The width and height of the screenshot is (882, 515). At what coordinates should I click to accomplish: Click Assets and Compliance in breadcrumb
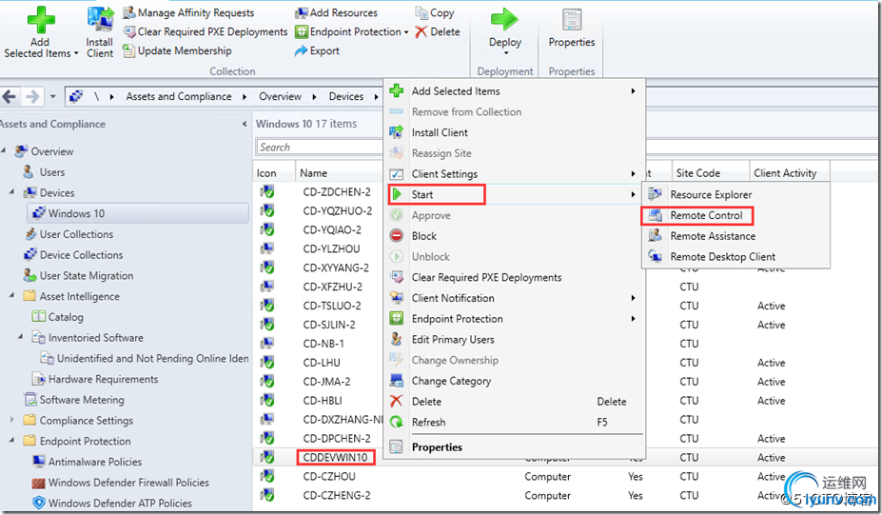[178, 96]
